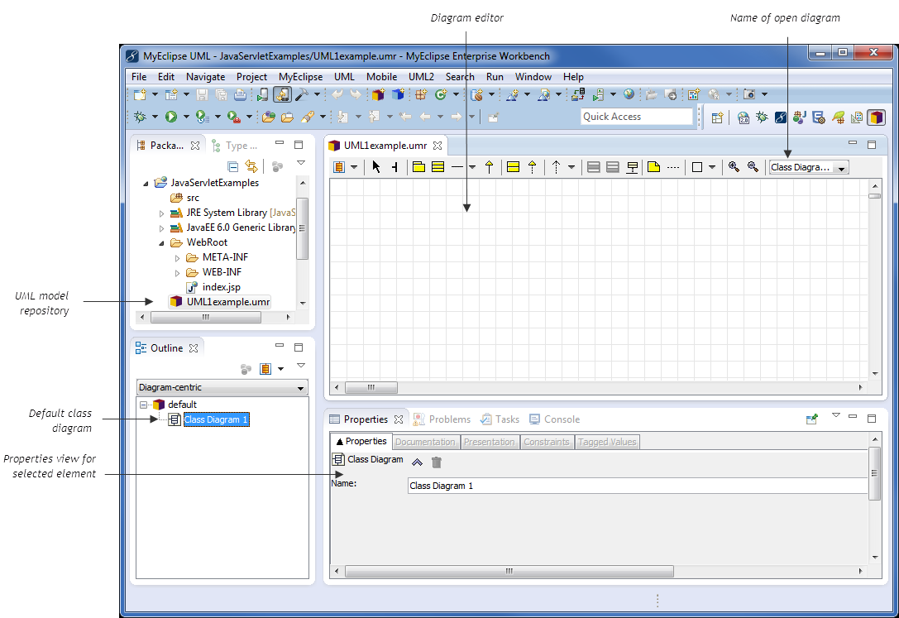Open index.jsp file in tree

point(221,287)
